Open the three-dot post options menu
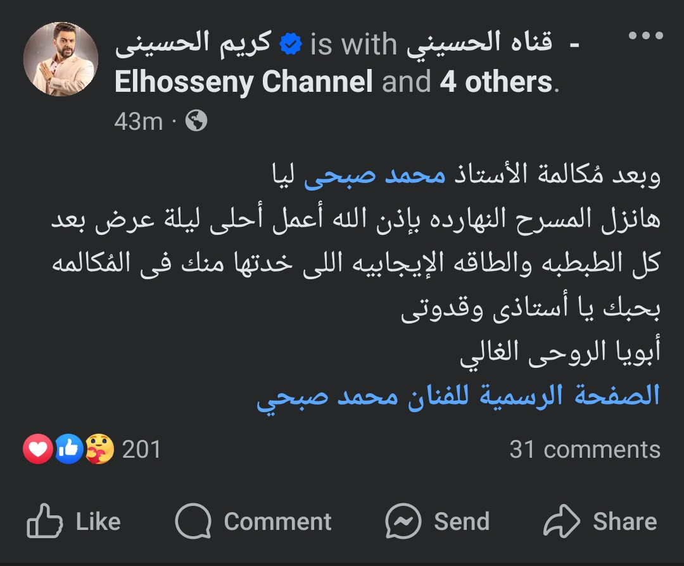684x566 pixels. click(x=645, y=36)
